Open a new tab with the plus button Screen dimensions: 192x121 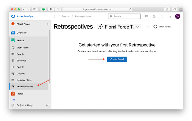coord(181,10)
